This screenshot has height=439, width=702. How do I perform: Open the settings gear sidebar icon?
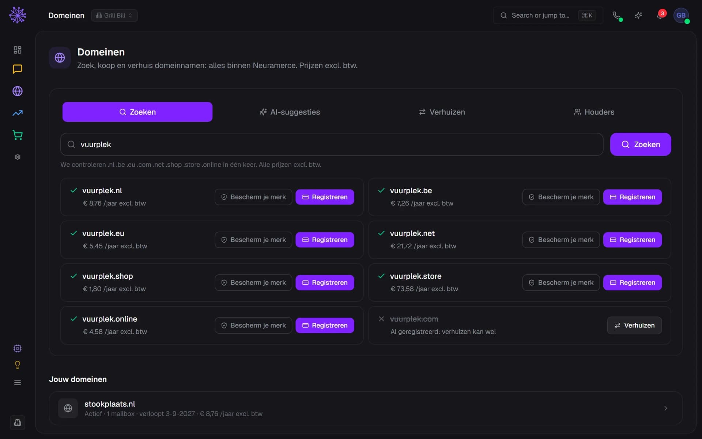click(18, 157)
